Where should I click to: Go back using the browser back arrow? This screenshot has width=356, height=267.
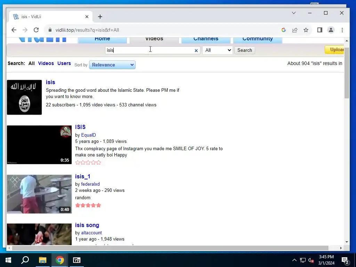14,30
